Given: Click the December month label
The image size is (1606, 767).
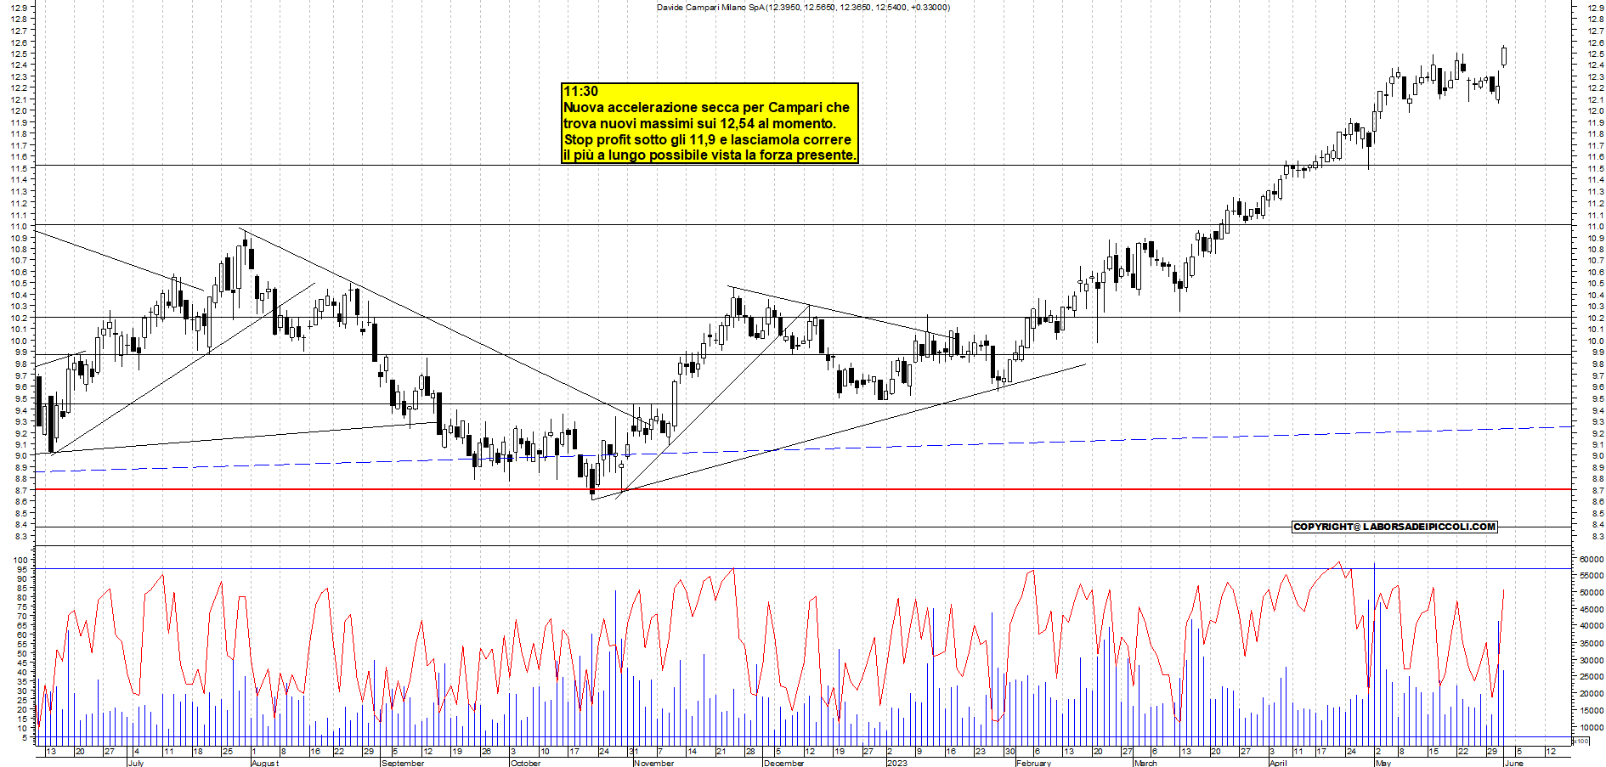Looking at the screenshot, I should pos(783,763).
